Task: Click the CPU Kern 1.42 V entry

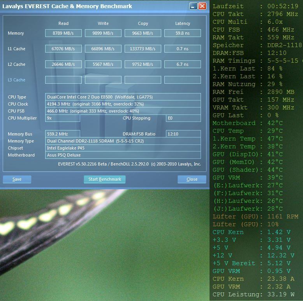Action: click(x=252, y=232)
